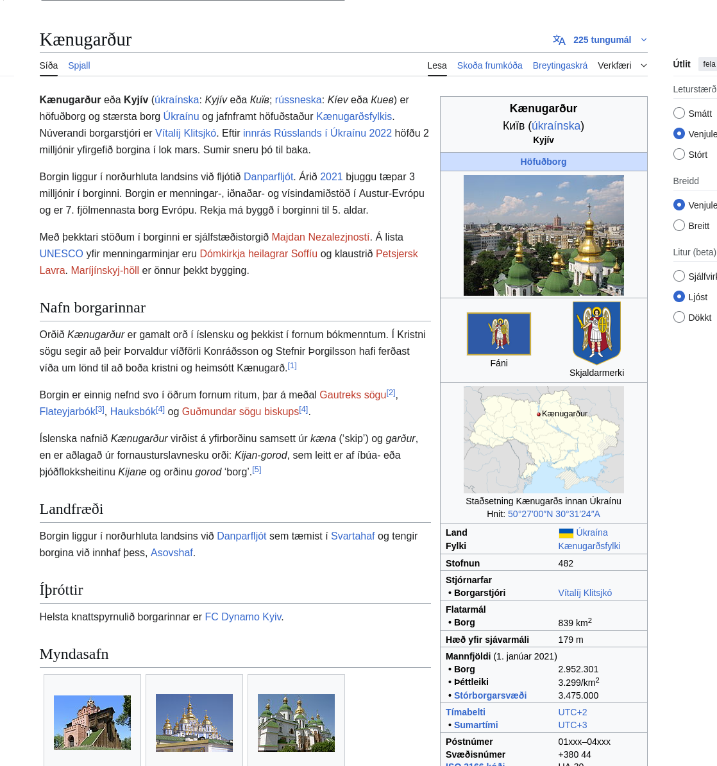Open the 2021 year link
This screenshot has height=766, width=717.
coord(331,177)
